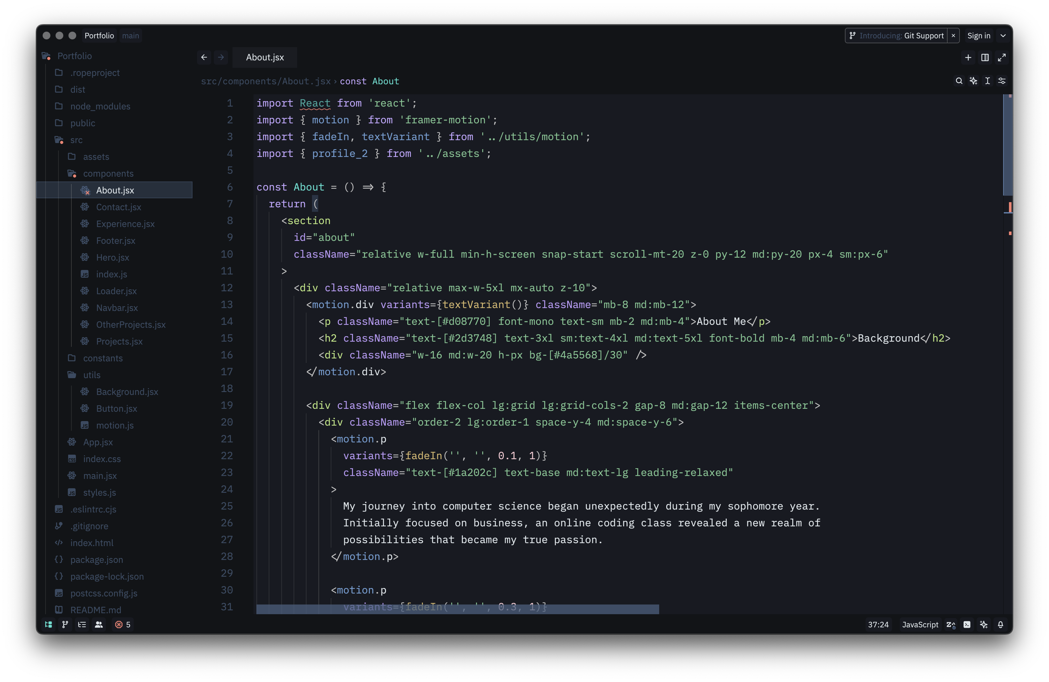The width and height of the screenshot is (1049, 682).
Task: Open the Introducing Git Support announcement
Action: coord(897,36)
